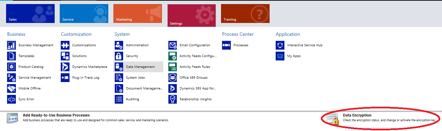Click the Administration icon
This screenshot has height=131, width=442.
point(119,45)
